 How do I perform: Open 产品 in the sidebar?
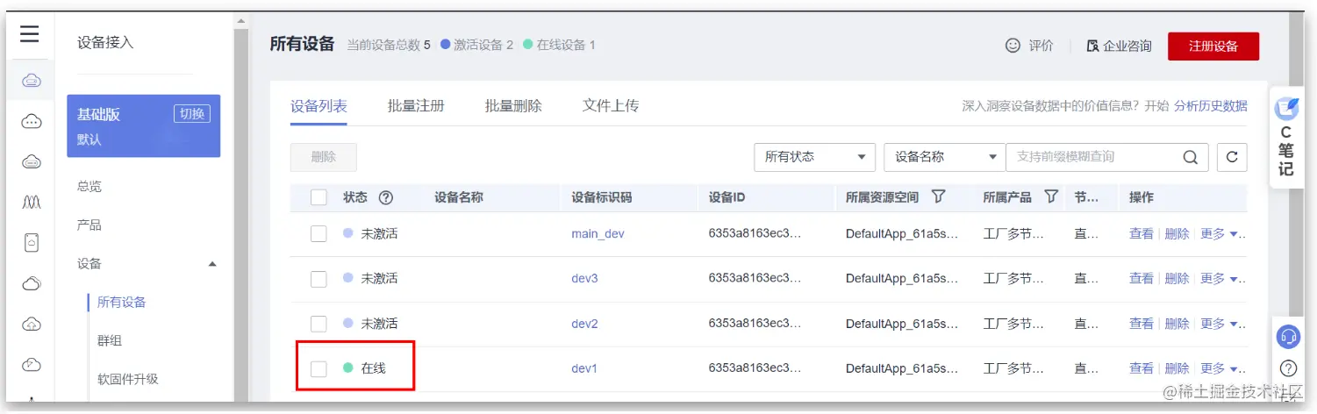(x=89, y=225)
